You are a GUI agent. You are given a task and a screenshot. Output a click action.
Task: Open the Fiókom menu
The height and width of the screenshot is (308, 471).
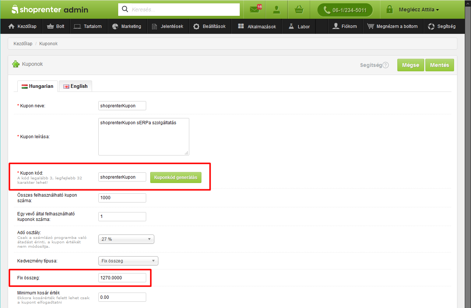coord(345,26)
